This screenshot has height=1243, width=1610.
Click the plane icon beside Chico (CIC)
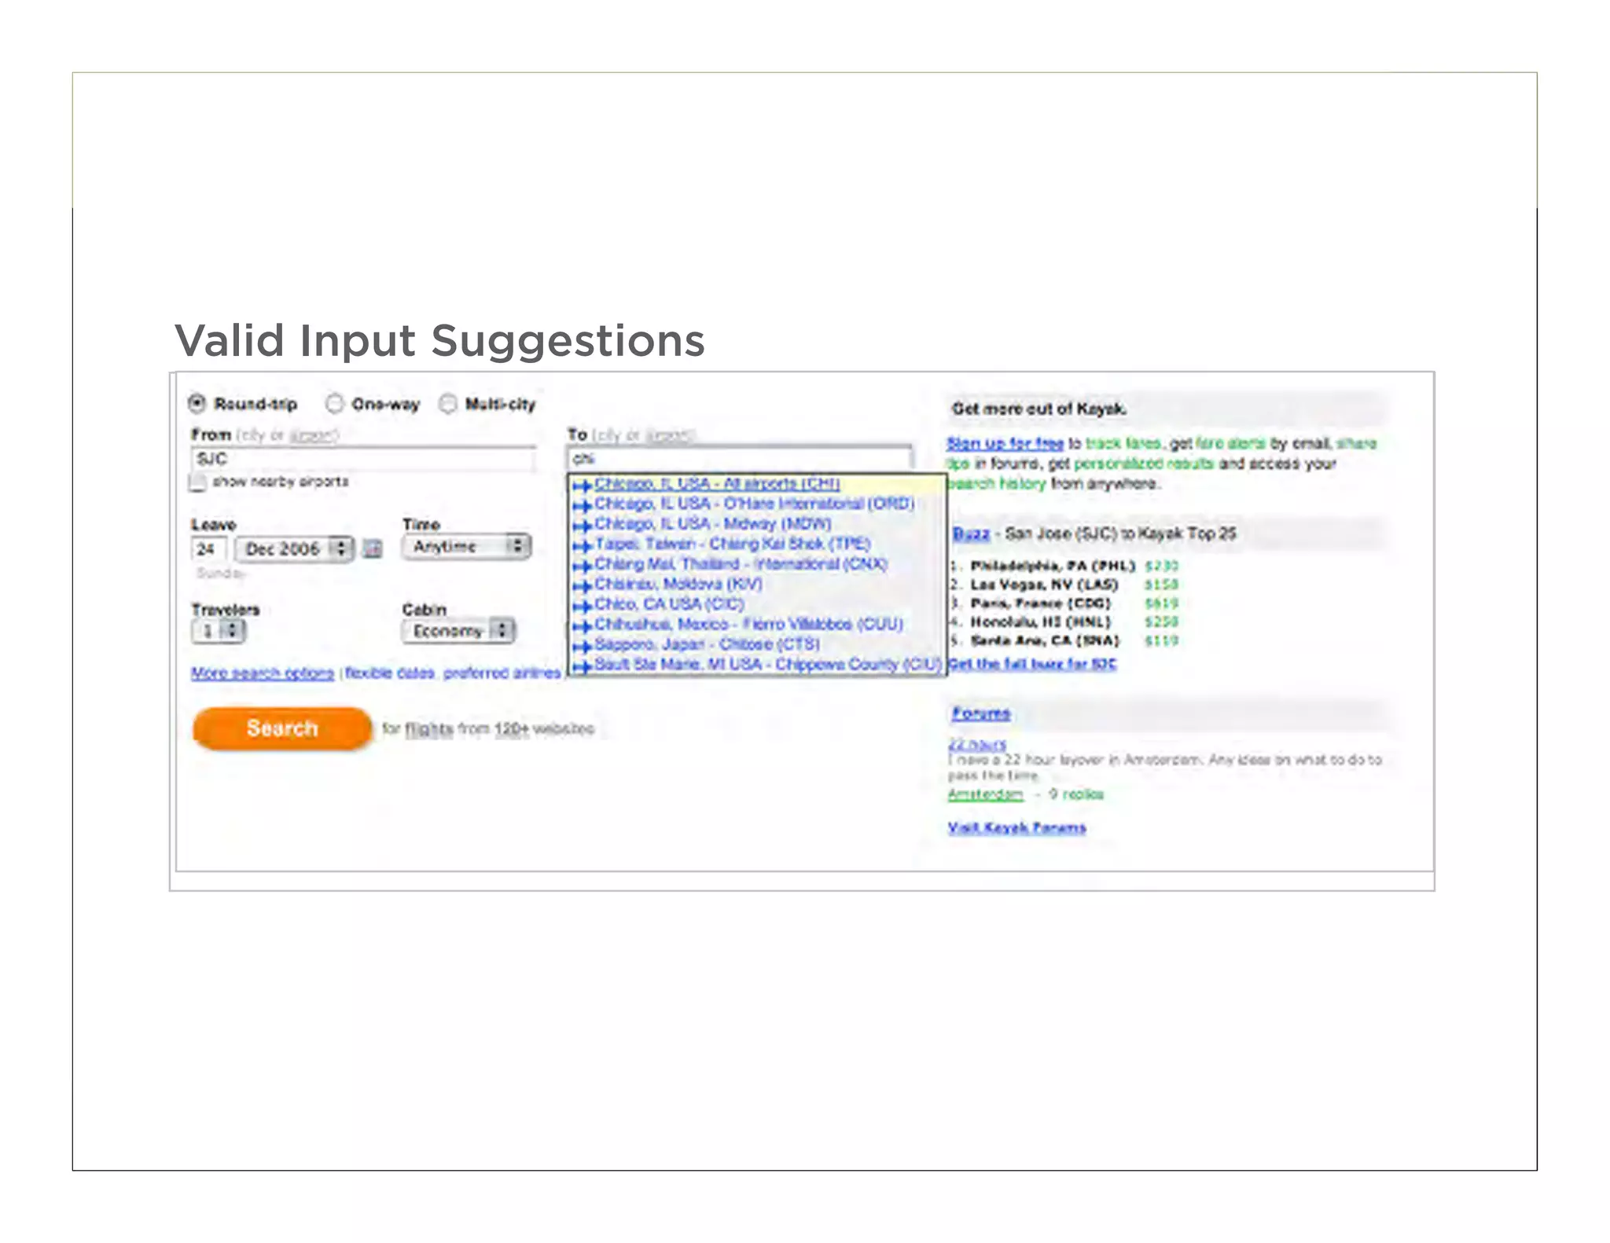click(582, 607)
